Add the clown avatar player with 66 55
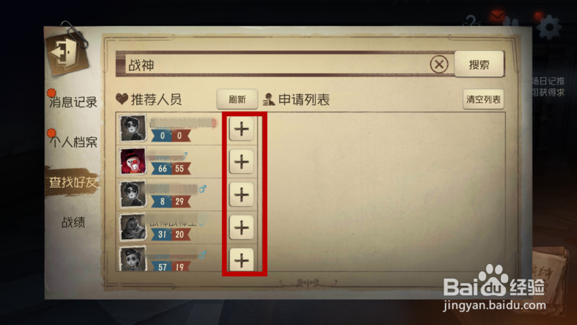The image size is (577, 325). click(241, 162)
